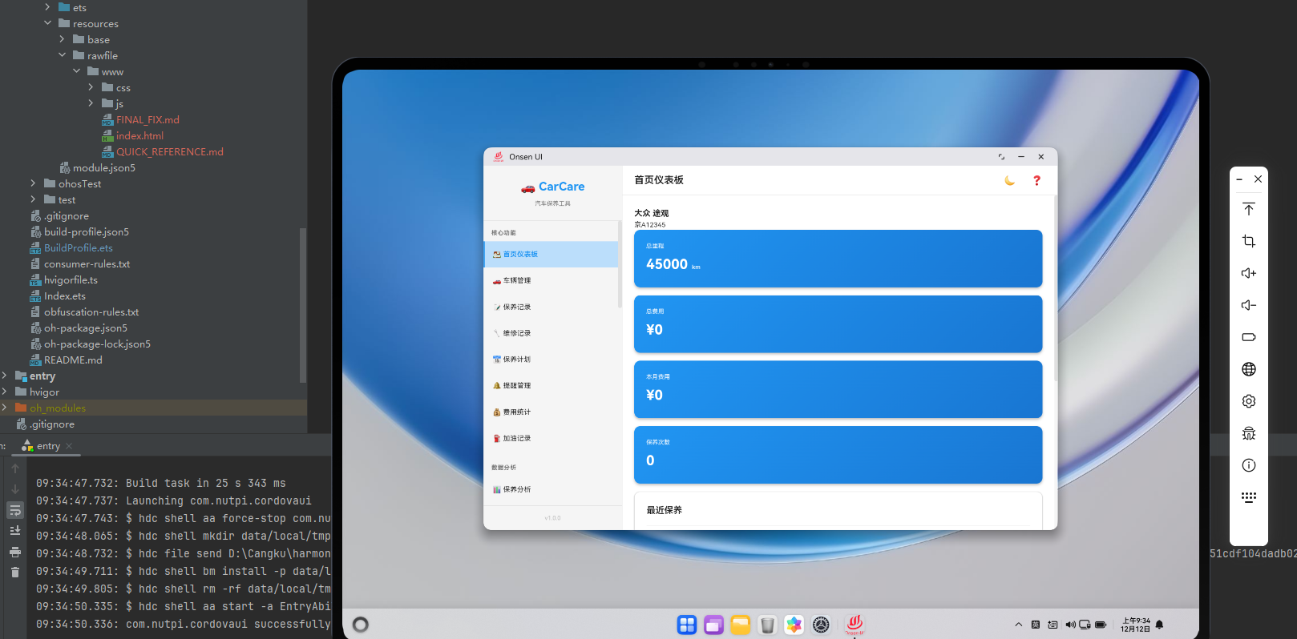Image resolution: width=1297 pixels, height=639 pixels.
Task: Open Settings gear icon in dock
Action: click(821, 625)
